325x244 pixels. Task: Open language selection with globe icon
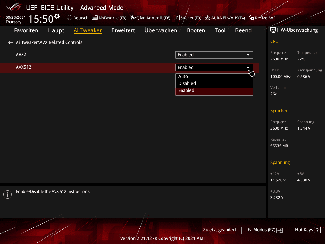pos(70,18)
